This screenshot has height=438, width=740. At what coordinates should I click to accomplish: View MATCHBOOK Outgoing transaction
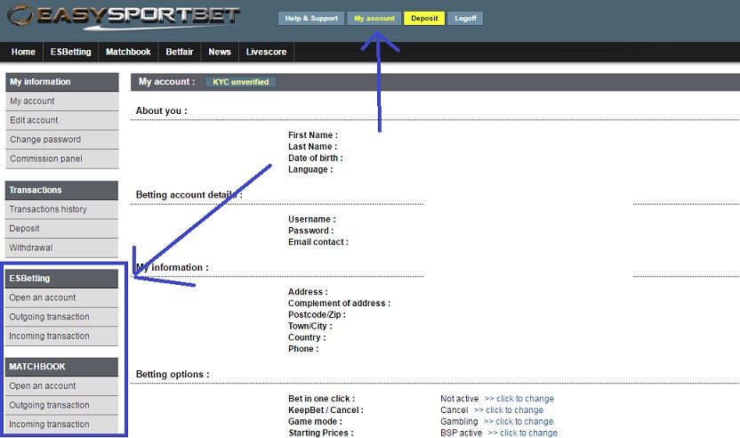tap(61, 405)
